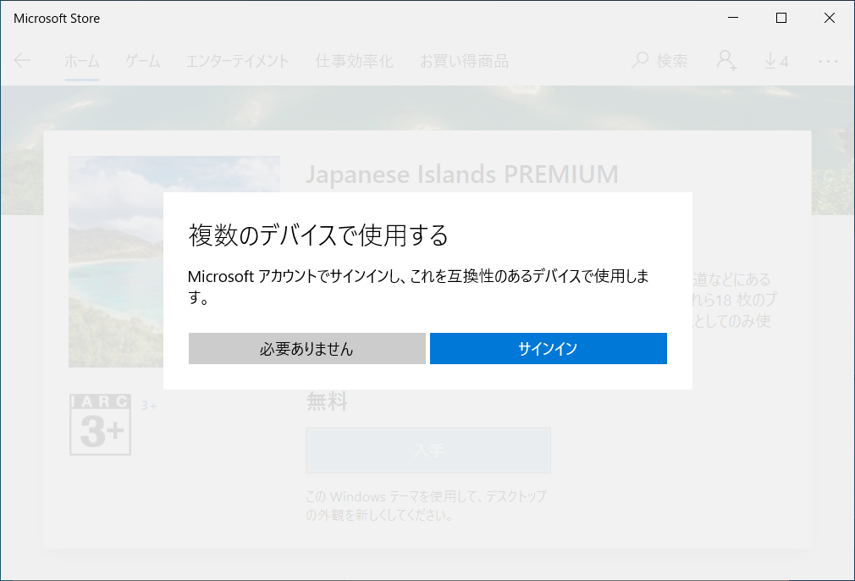This screenshot has width=855, height=581.
Task: Select the エンターテイメント tab
Action: point(238,60)
